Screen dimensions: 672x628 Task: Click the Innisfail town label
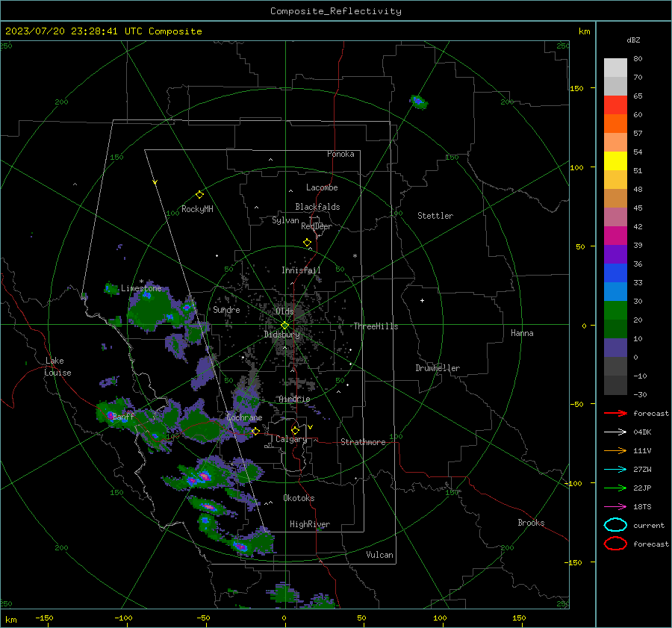[x=301, y=270]
